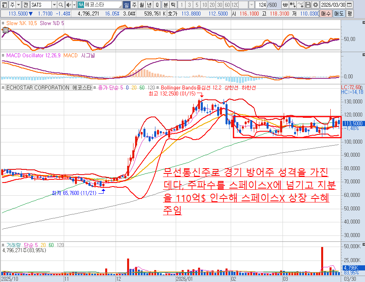Click the won currency icon
365x282 pixels.
[286, 5]
